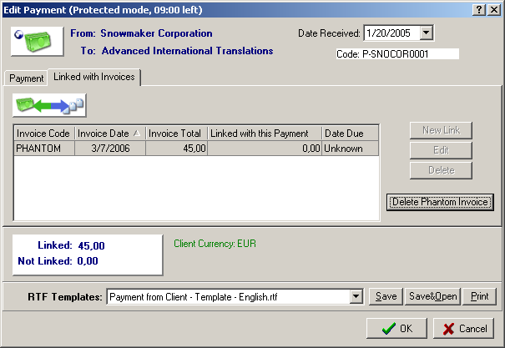Click the Save&Open button
The height and width of the screenshot is (348, 505).
tap(432, 296)
